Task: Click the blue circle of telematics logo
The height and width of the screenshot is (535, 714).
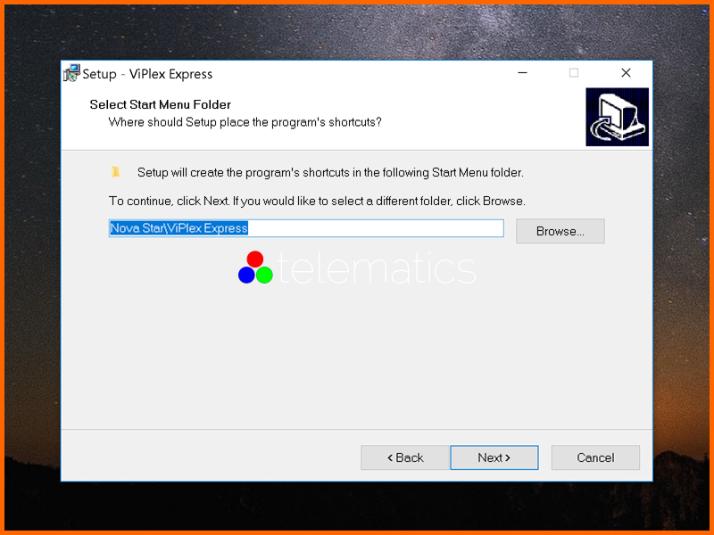Action: coord(246,275)
